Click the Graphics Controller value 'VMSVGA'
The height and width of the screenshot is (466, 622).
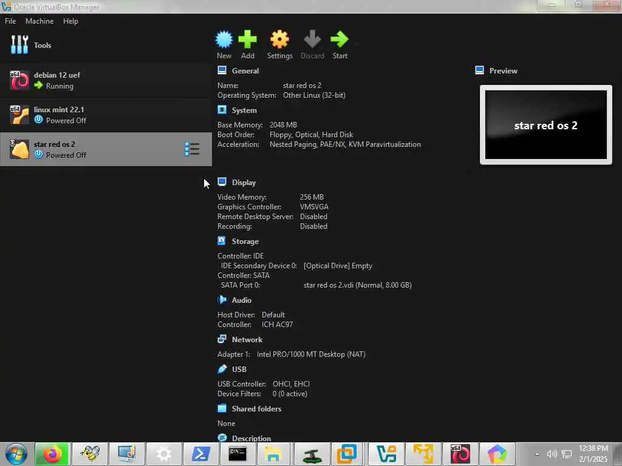[314, 207]
